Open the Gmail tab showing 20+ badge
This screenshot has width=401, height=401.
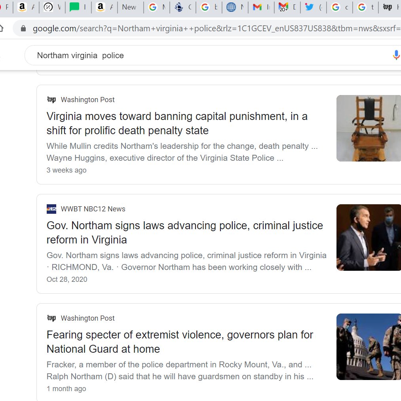pyautogui.click(x=287, y=7)
